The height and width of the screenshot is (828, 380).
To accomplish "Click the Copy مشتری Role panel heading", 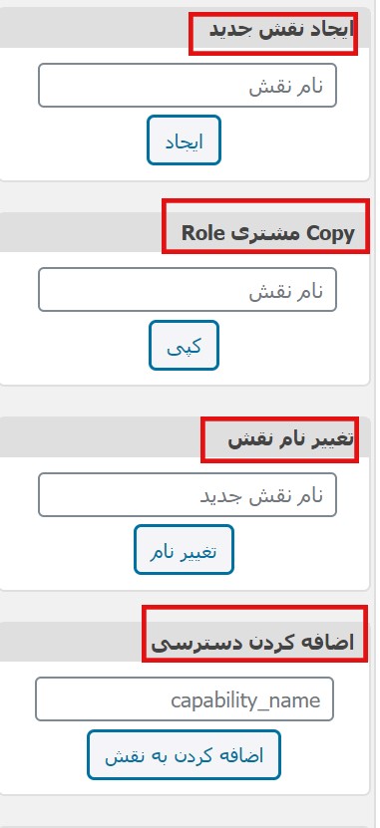I will point(268,233).
